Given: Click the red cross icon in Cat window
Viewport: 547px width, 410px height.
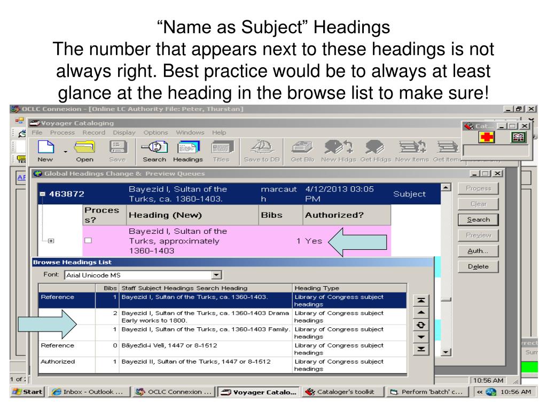Looking at the screenshot, I should tap(487, 137).
